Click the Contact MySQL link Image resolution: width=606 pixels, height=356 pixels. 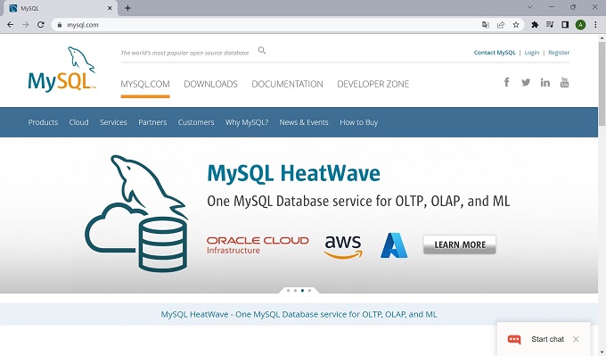[x=495, y=53]
